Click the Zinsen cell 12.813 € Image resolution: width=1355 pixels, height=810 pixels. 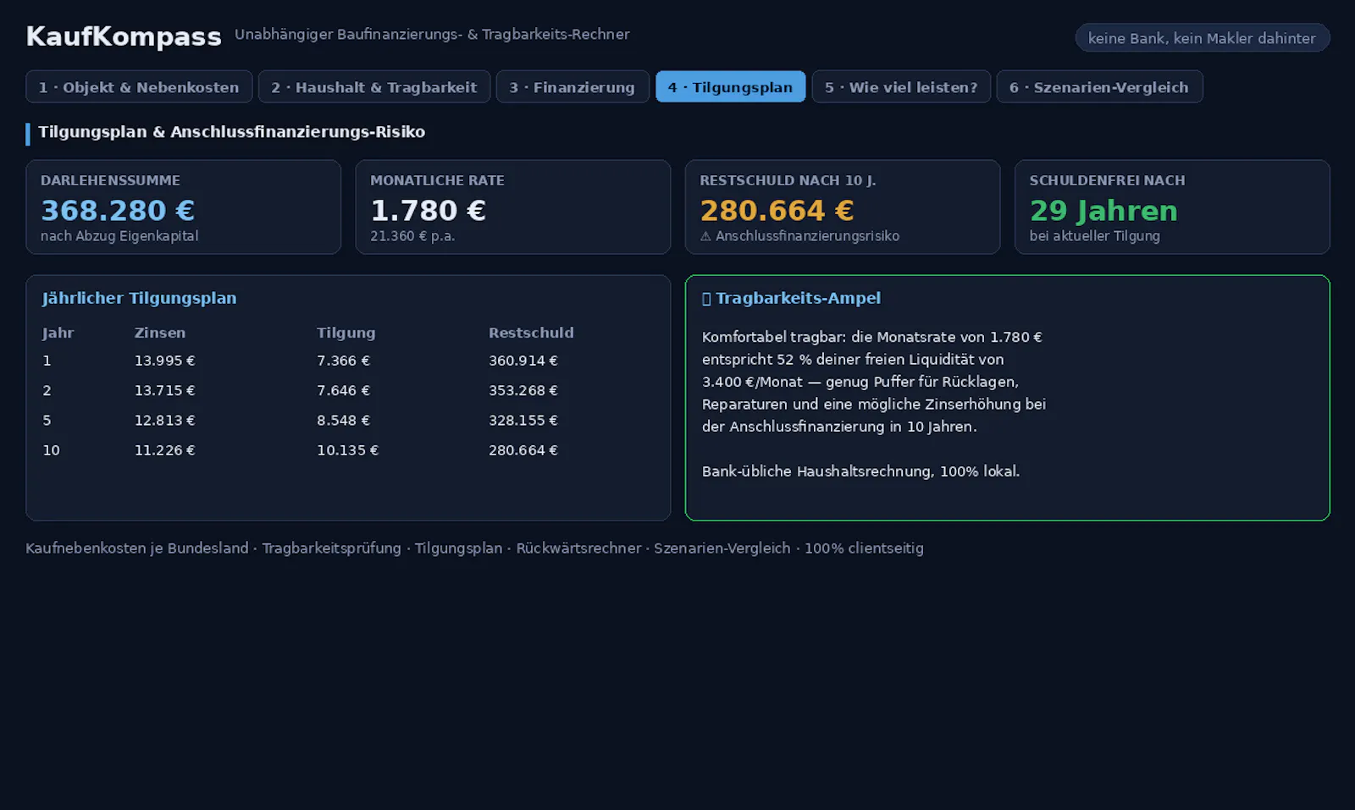point(164,420)
